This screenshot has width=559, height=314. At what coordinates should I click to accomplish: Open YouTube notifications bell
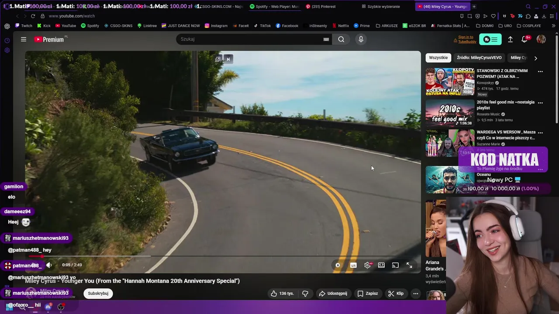[x=524, y=39]
